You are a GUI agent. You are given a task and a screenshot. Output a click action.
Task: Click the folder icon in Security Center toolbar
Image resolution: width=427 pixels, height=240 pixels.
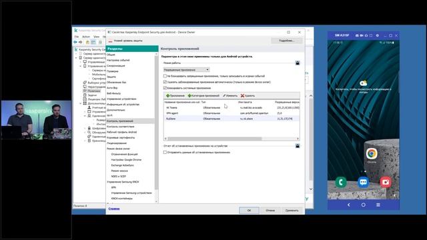[x=87, y=42]
